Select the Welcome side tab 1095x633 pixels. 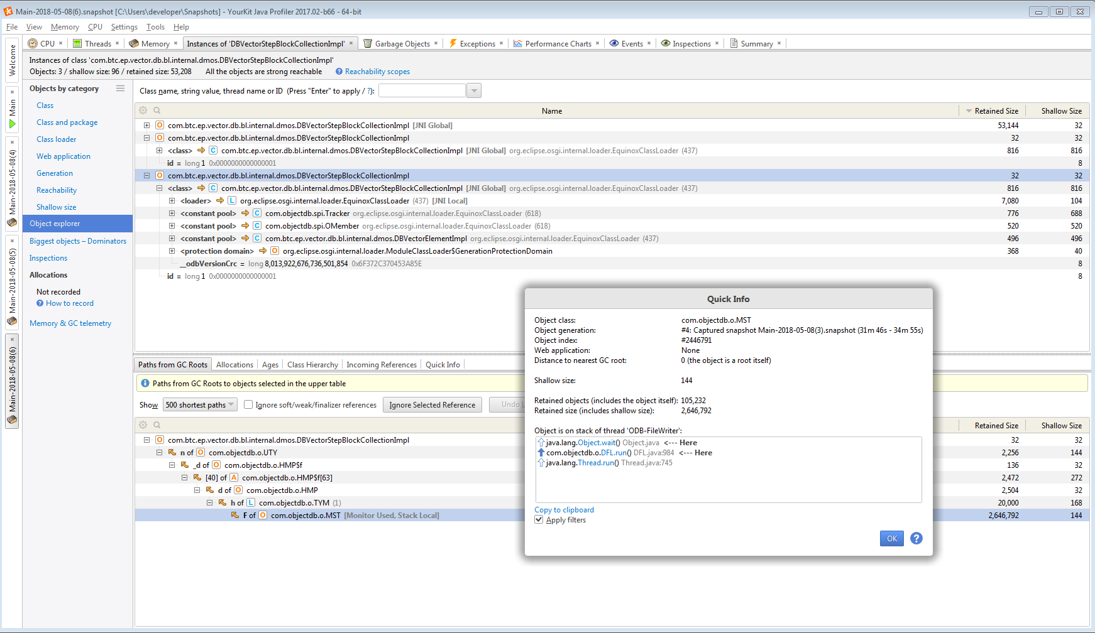(x=12, y=60)
